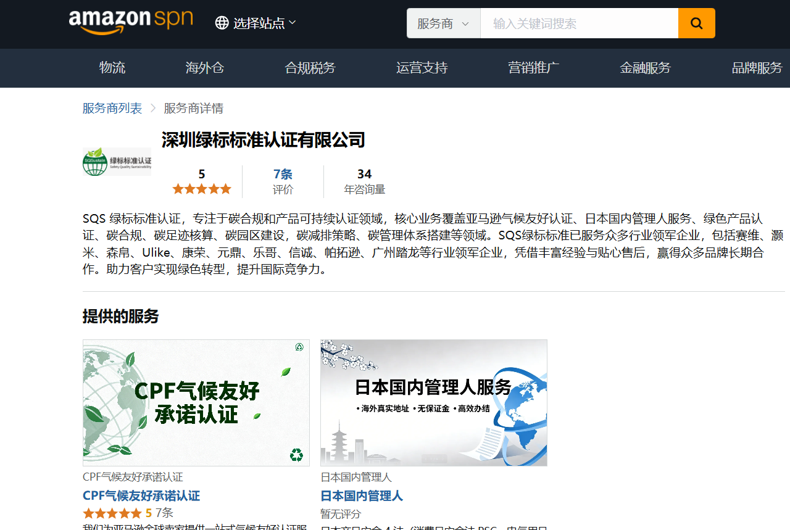The width and height of the screenshot is (790, 530).
Task: Click the Amazon SPN logo
Action: point(131,22)
